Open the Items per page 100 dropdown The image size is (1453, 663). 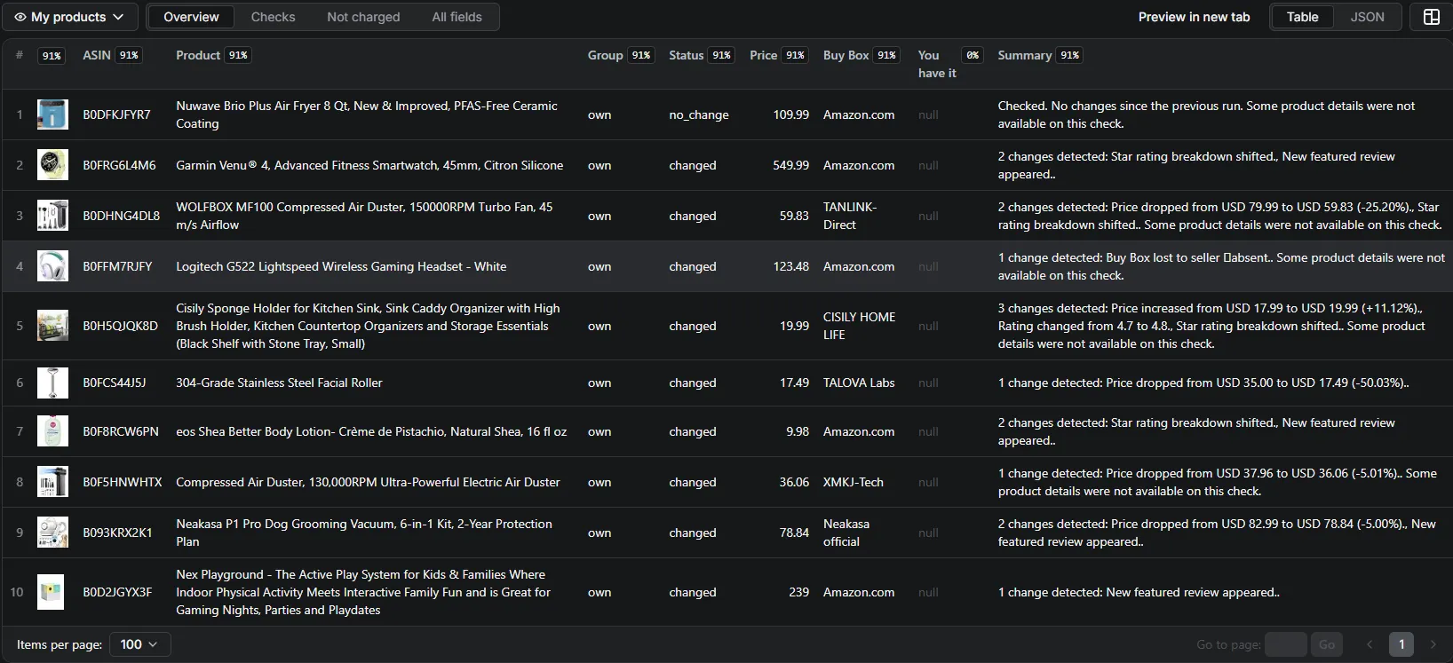[x=139, y=644]
